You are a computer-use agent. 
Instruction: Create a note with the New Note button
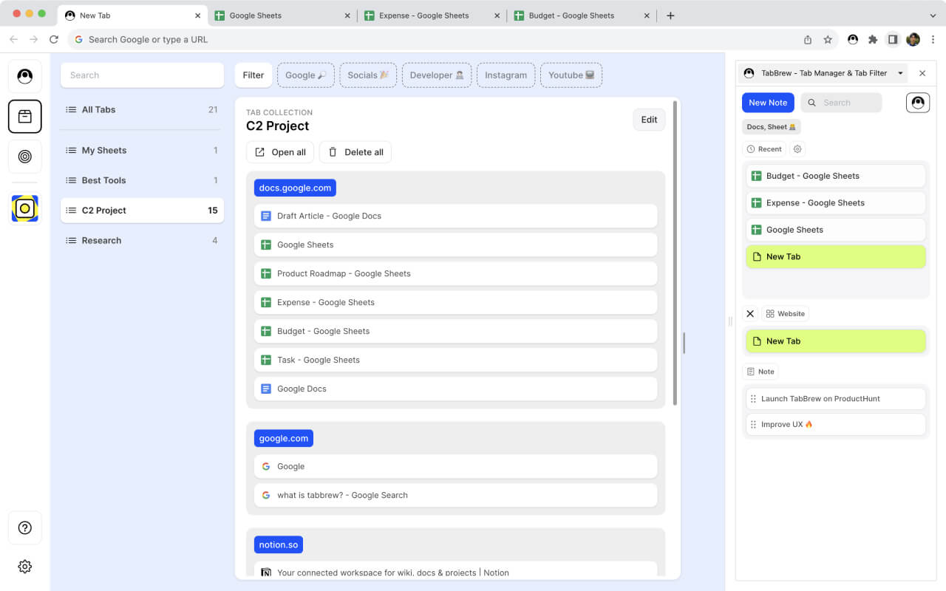pos(768,103)
